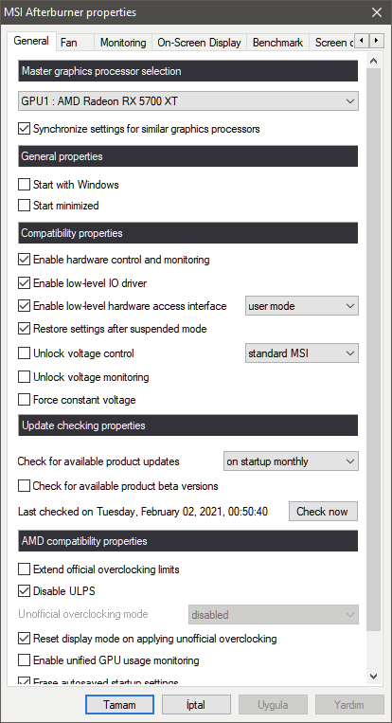This screenshot has width=392, height=723.
Task: Click the Yardım help button
Action: tap(349, 705)
